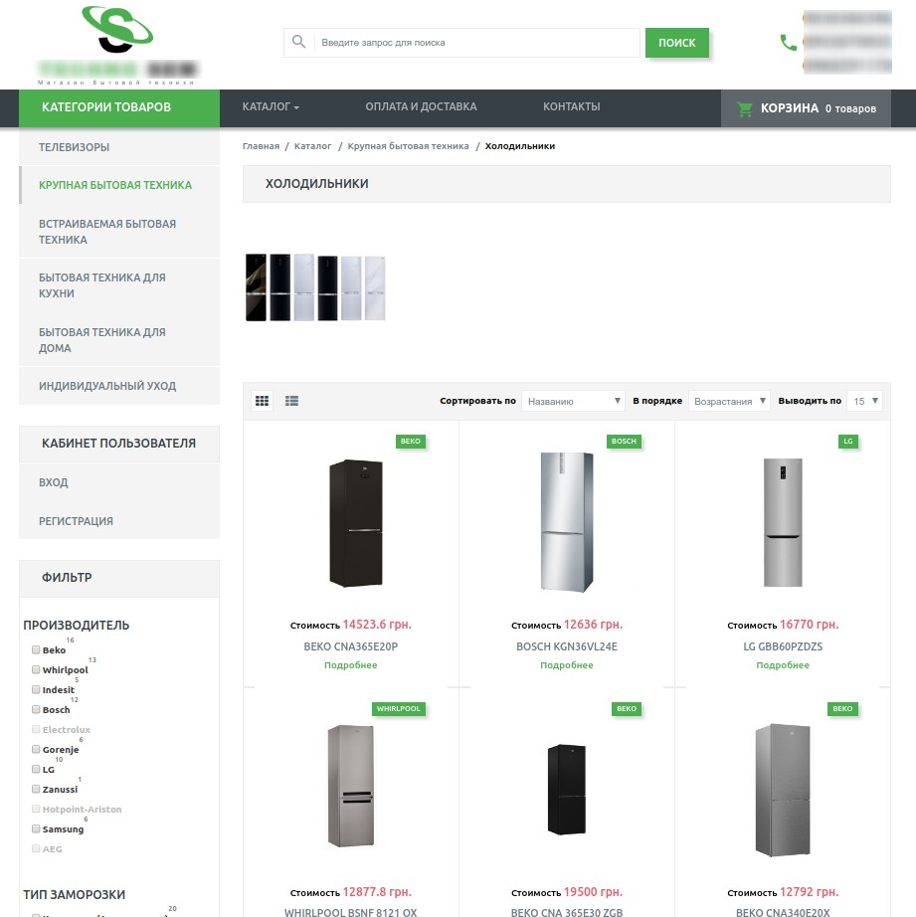Screen dimensions: 916x917
Task: Click the shopping cart icon
Action: click(x=745, y=108)
